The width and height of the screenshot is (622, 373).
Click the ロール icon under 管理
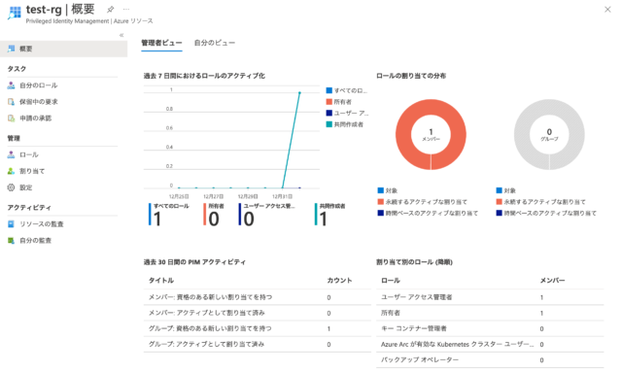click(x=11, y=154)
